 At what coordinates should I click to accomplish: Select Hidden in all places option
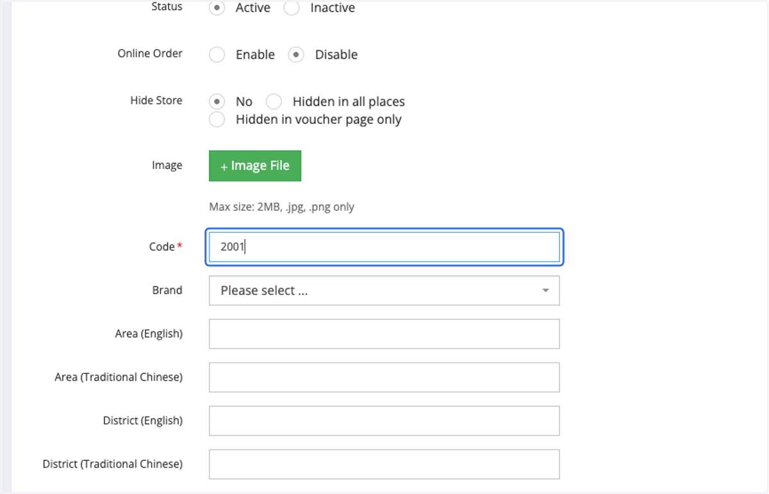pyautogui.click(x=274, y=102)
